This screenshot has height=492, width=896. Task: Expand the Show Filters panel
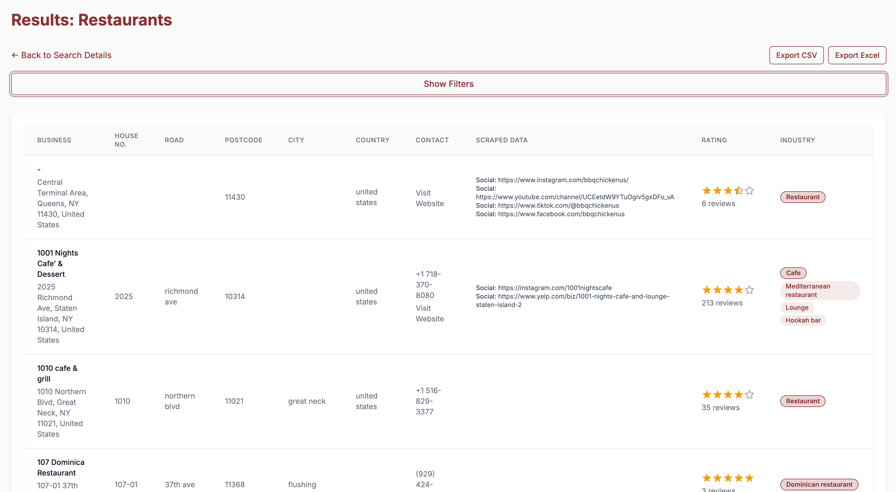coord(448,84)
